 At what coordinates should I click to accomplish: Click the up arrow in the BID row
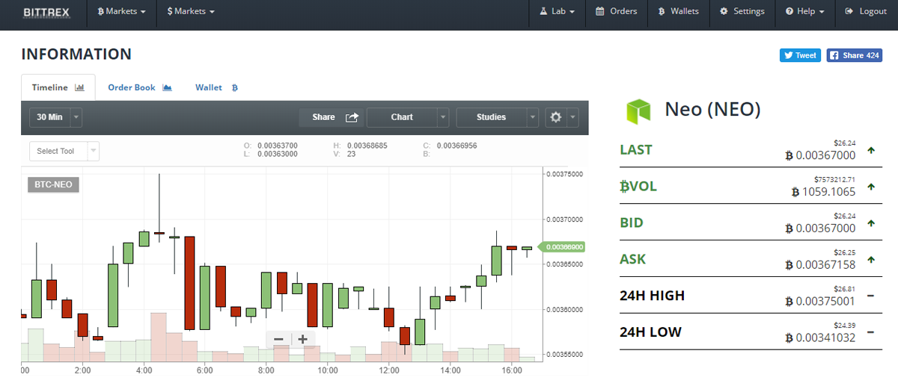(x=870, y=223)
